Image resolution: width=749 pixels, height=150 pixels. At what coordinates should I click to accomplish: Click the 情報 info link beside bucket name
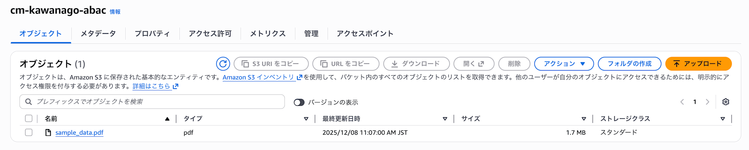coord(115,12)
